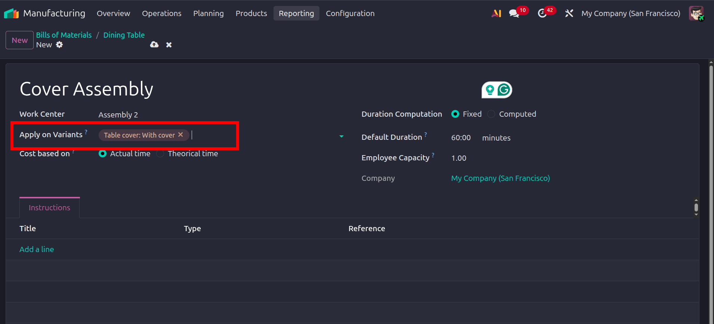This screenshot has width=714, height=324.
Task: Show help tooltip for Default Duration
Action: pyautogui.click(x=426, y=134)
